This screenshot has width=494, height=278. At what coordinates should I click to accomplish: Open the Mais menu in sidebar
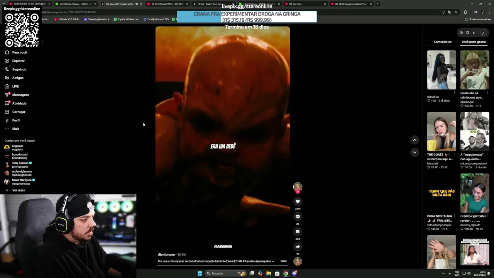12,129
